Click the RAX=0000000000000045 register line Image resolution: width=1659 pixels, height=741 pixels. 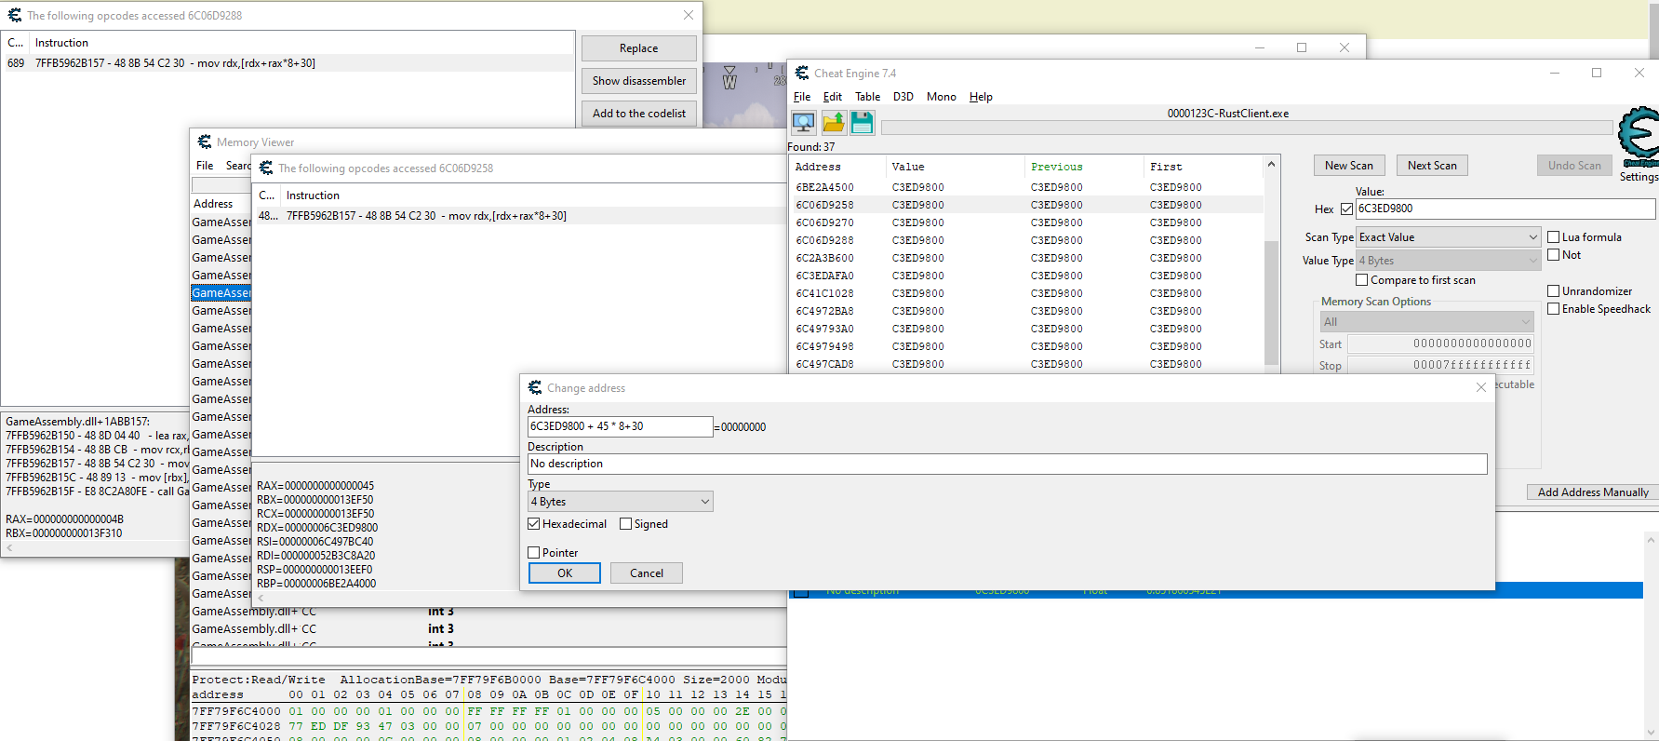(x=315, y=486)
